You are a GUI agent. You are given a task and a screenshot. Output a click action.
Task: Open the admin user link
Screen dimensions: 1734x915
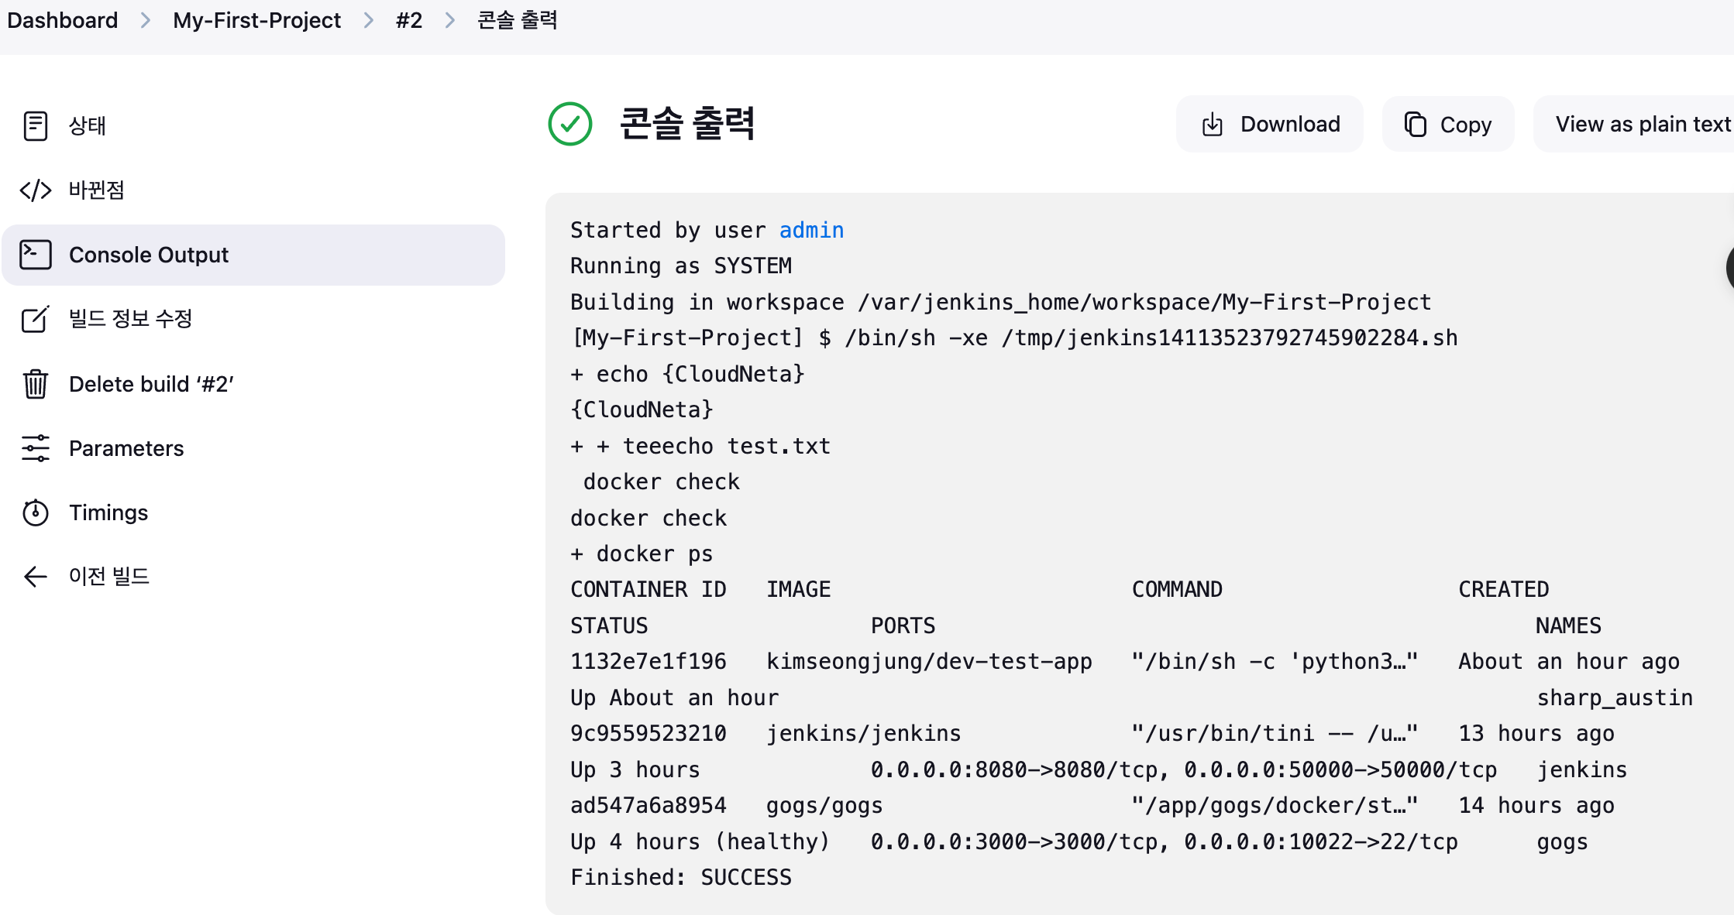coord(811,230)
